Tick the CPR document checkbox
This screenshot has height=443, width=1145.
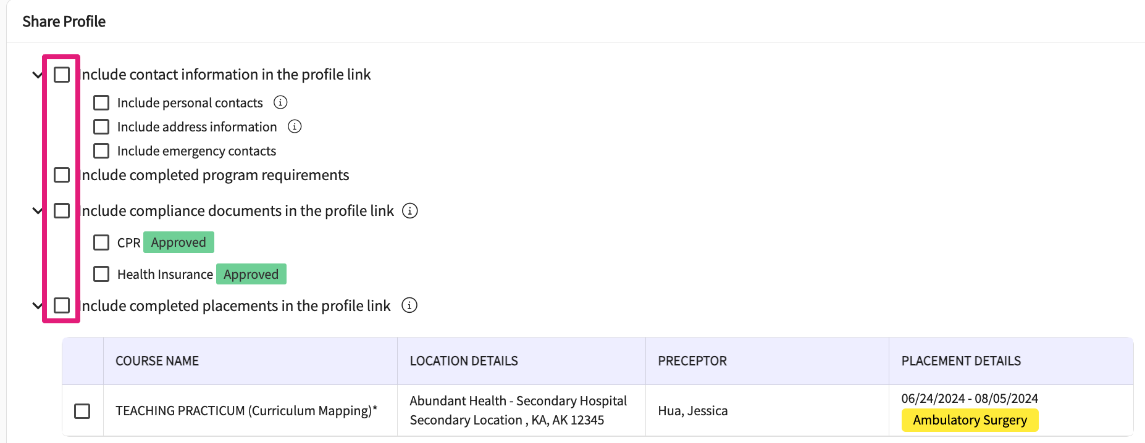(x=101, y=242)
